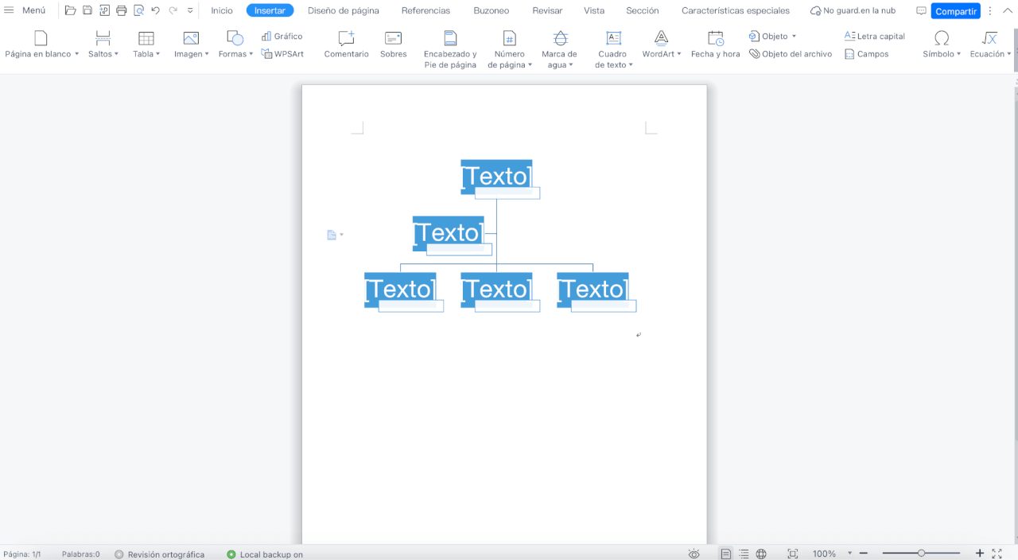Switch to the Revisar tab
The height and width of the screenshot is (560, 1018).
(x=547, y=10)
